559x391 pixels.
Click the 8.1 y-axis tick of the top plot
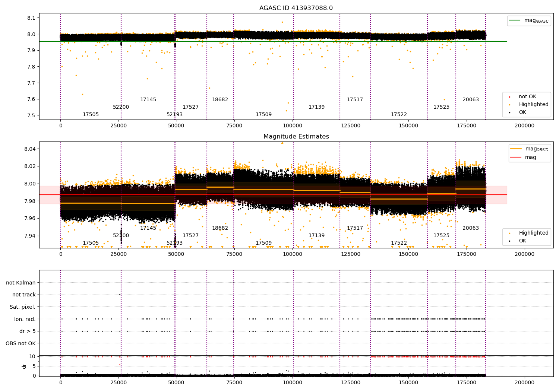[x=32, y=18]
